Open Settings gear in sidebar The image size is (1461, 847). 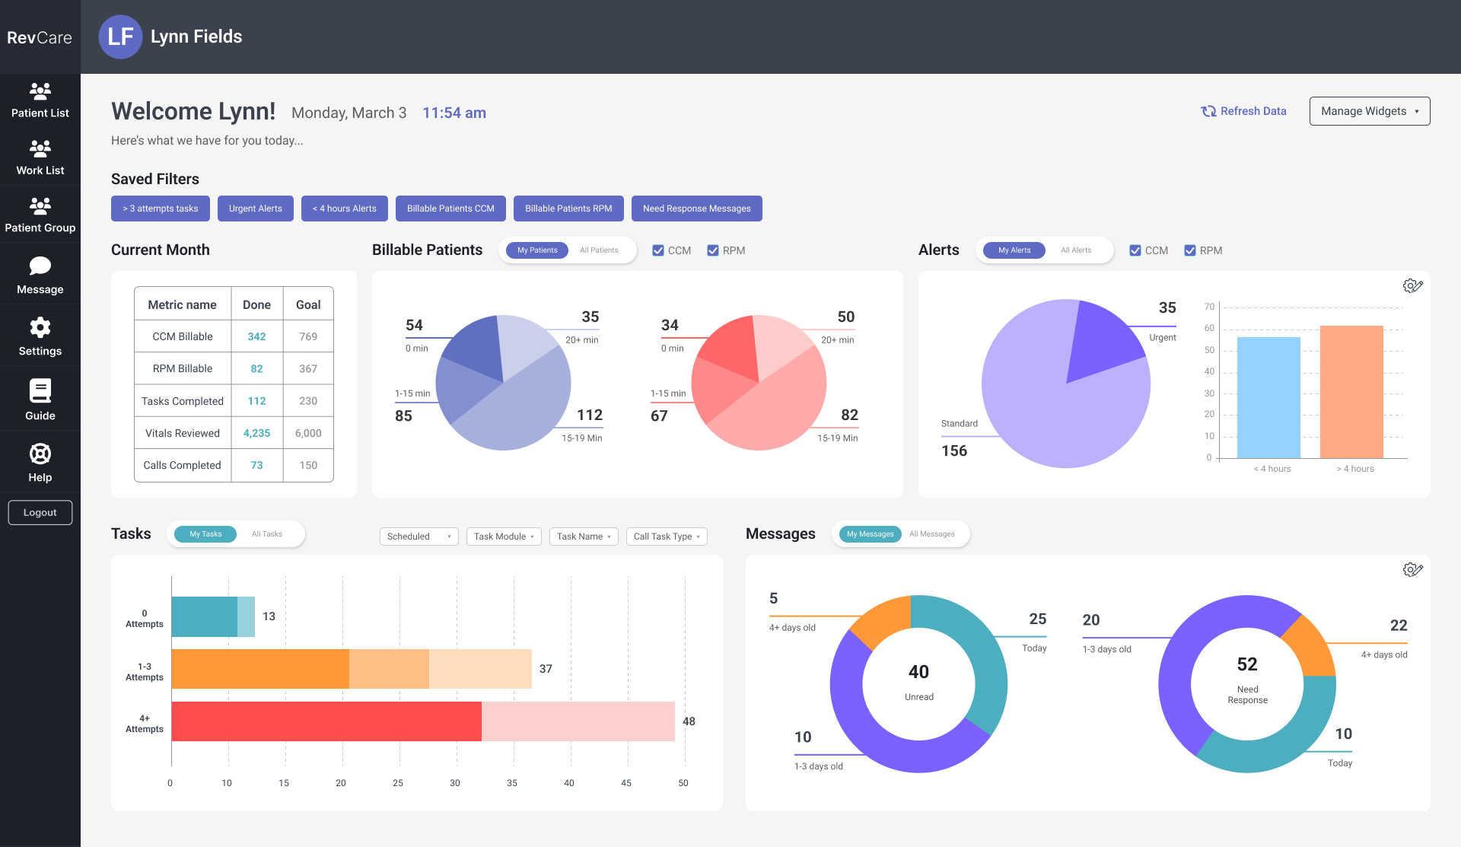40,328
